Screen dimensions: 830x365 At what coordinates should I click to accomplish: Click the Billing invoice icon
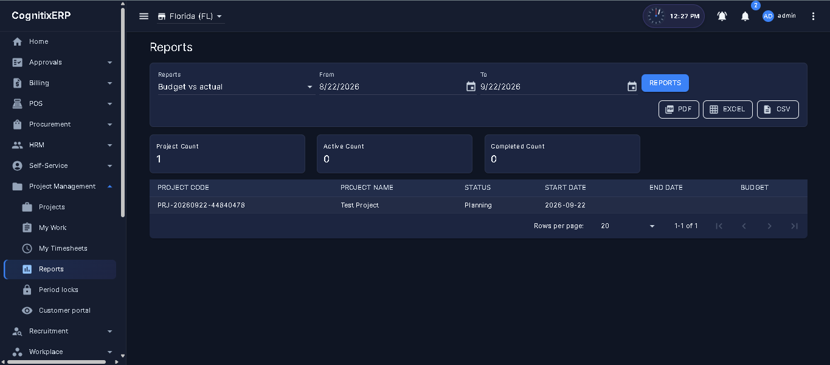17,83
